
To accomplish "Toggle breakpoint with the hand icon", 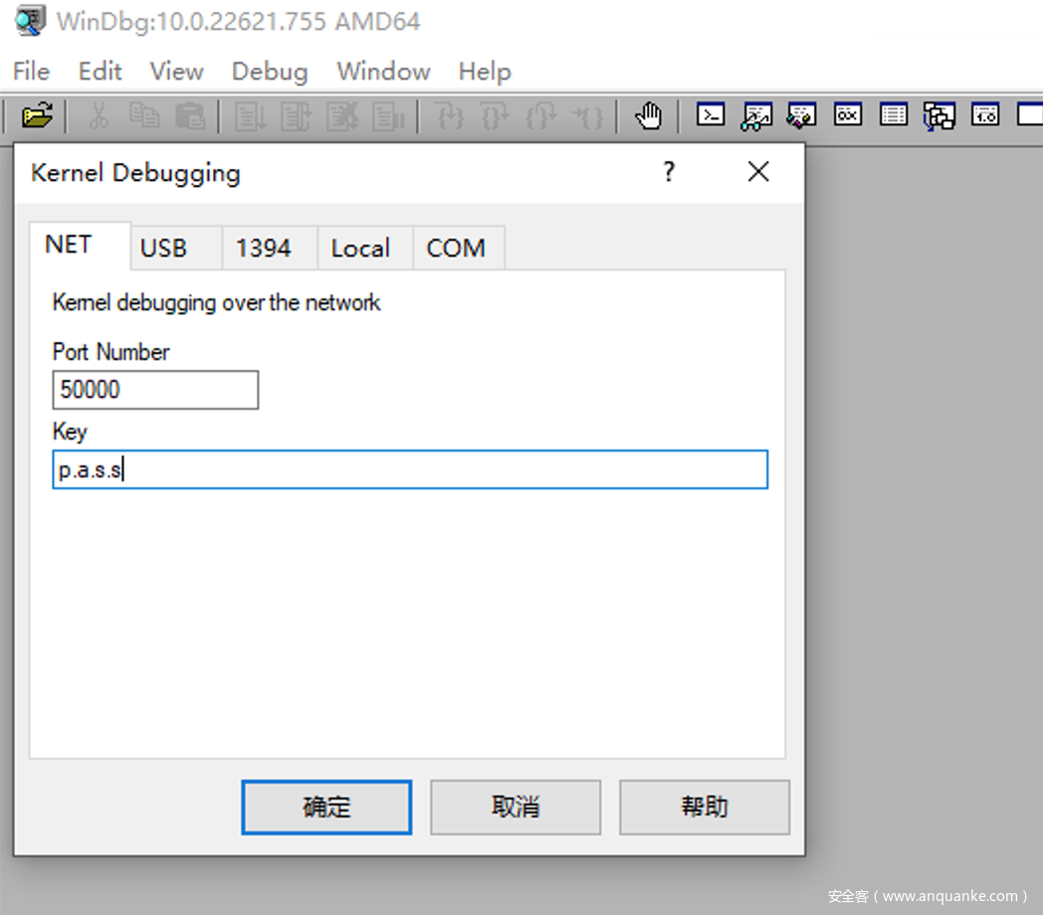I will (x=649, y=115).
